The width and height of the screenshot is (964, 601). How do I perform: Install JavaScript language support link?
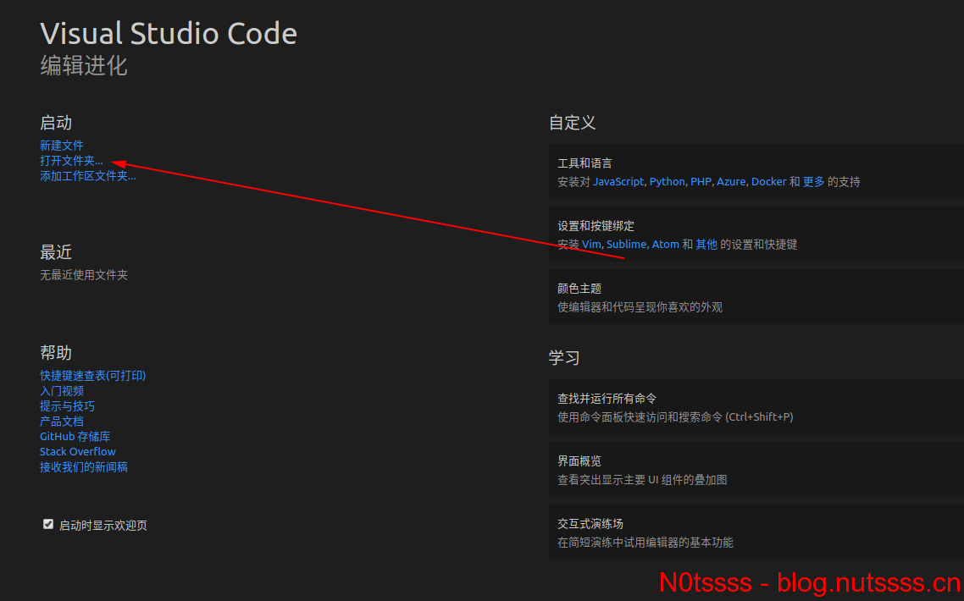click(x=618, y=182)
